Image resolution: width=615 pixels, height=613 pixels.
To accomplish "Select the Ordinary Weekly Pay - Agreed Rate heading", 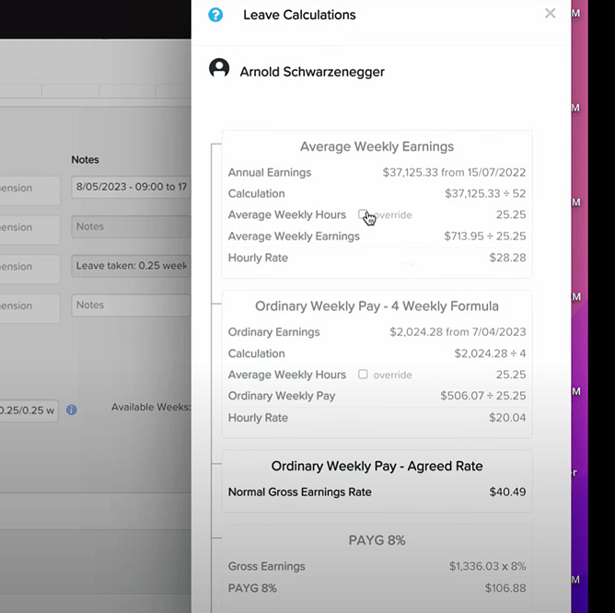I will [377, 467].
